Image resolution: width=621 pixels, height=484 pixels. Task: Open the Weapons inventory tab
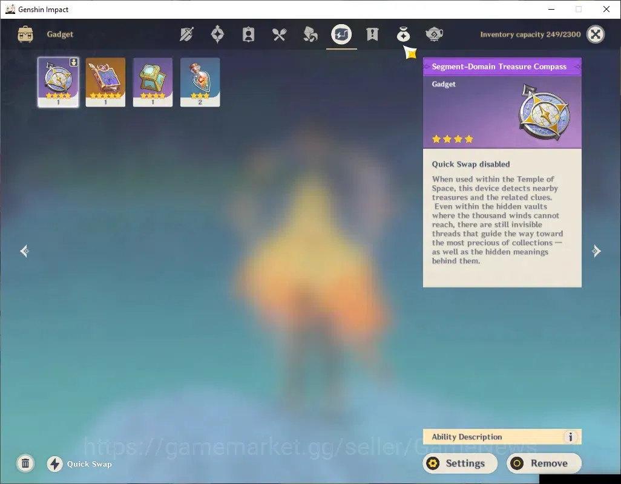[x=186, y=34]
